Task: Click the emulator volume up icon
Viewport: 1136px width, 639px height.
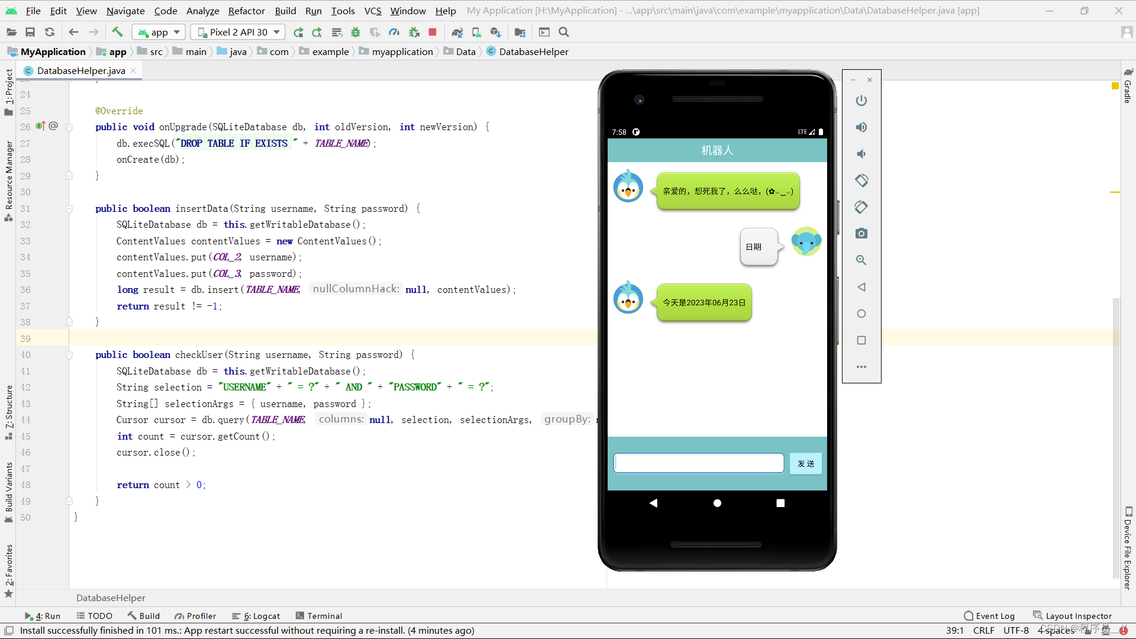Action: [x=861, y=127]
